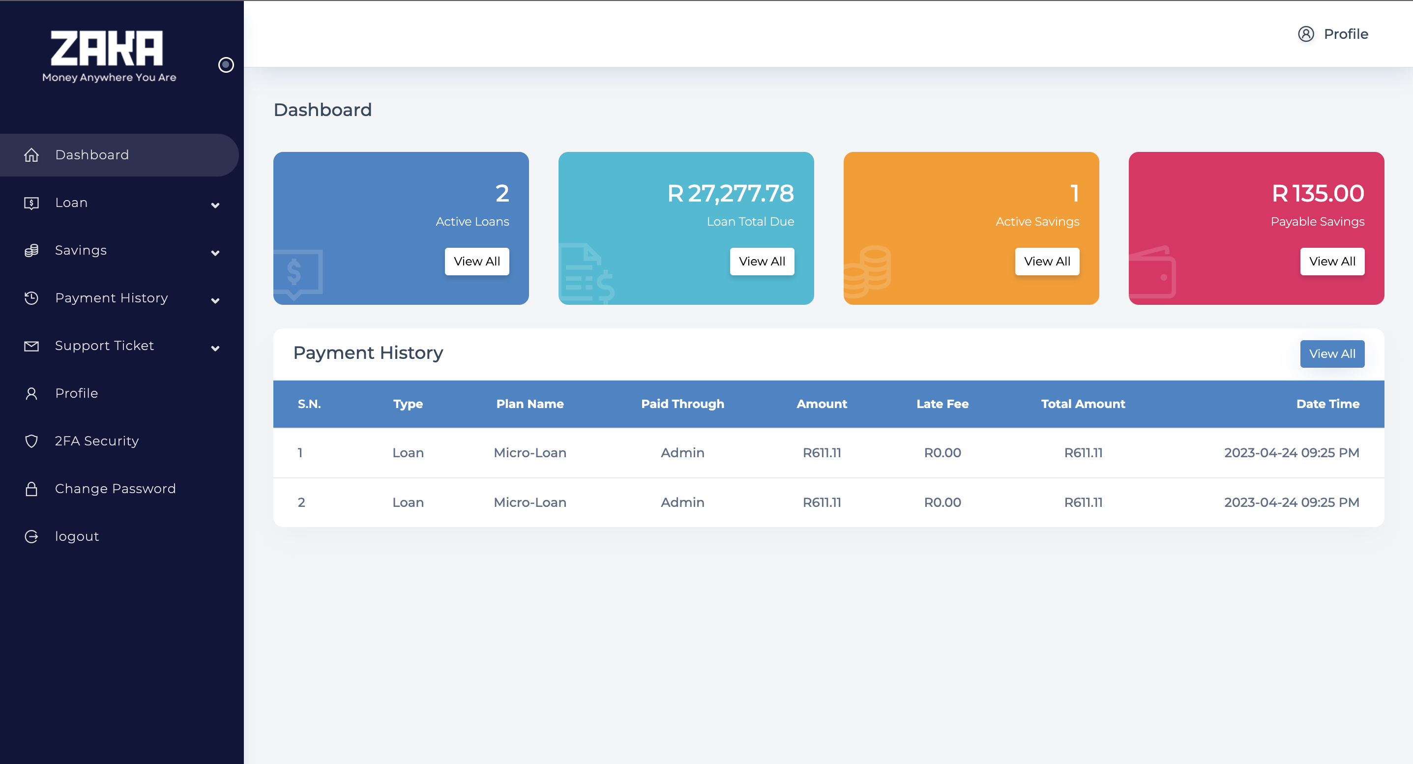Click the logout arrow icon
1413x764 pixels.
[31, 536]
